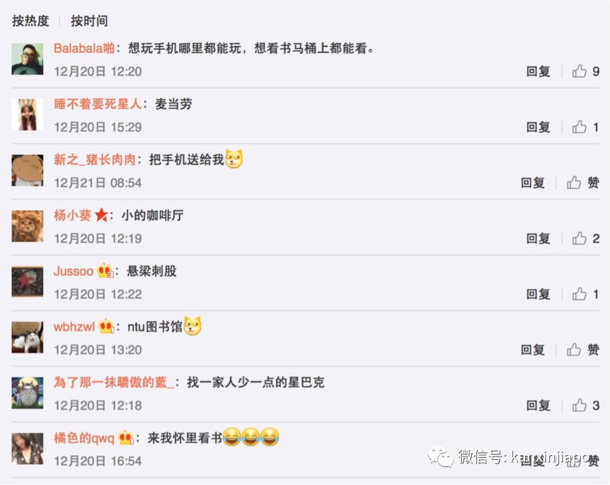Like the 把手机送给我 comment
Image resolution: width=610 pixels, height=485 pixels.
point(574,183)
